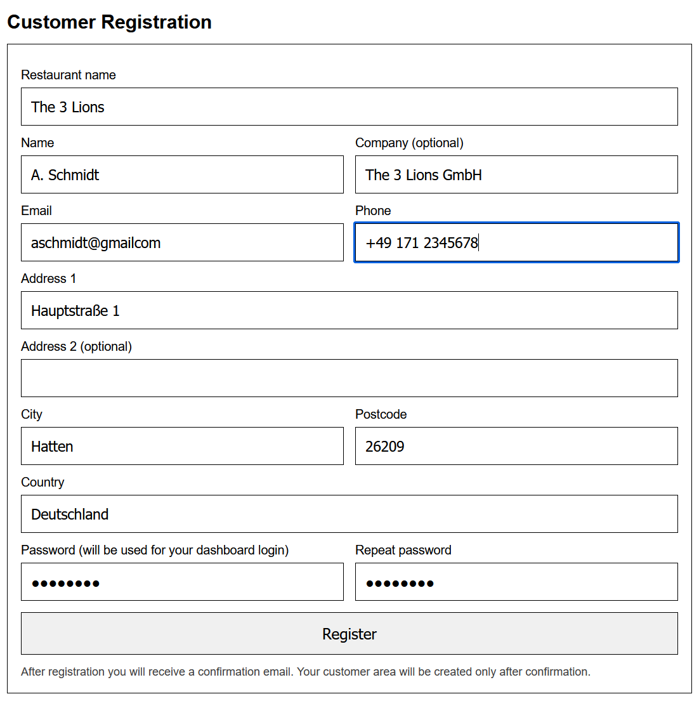Click the "Restaurant name" label text
Screen dimensions: 699x701
[69, 75]
